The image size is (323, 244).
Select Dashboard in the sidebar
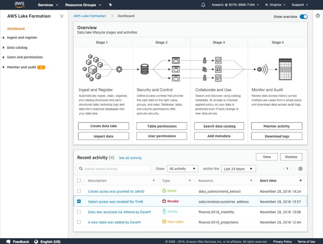pos(16,29)
